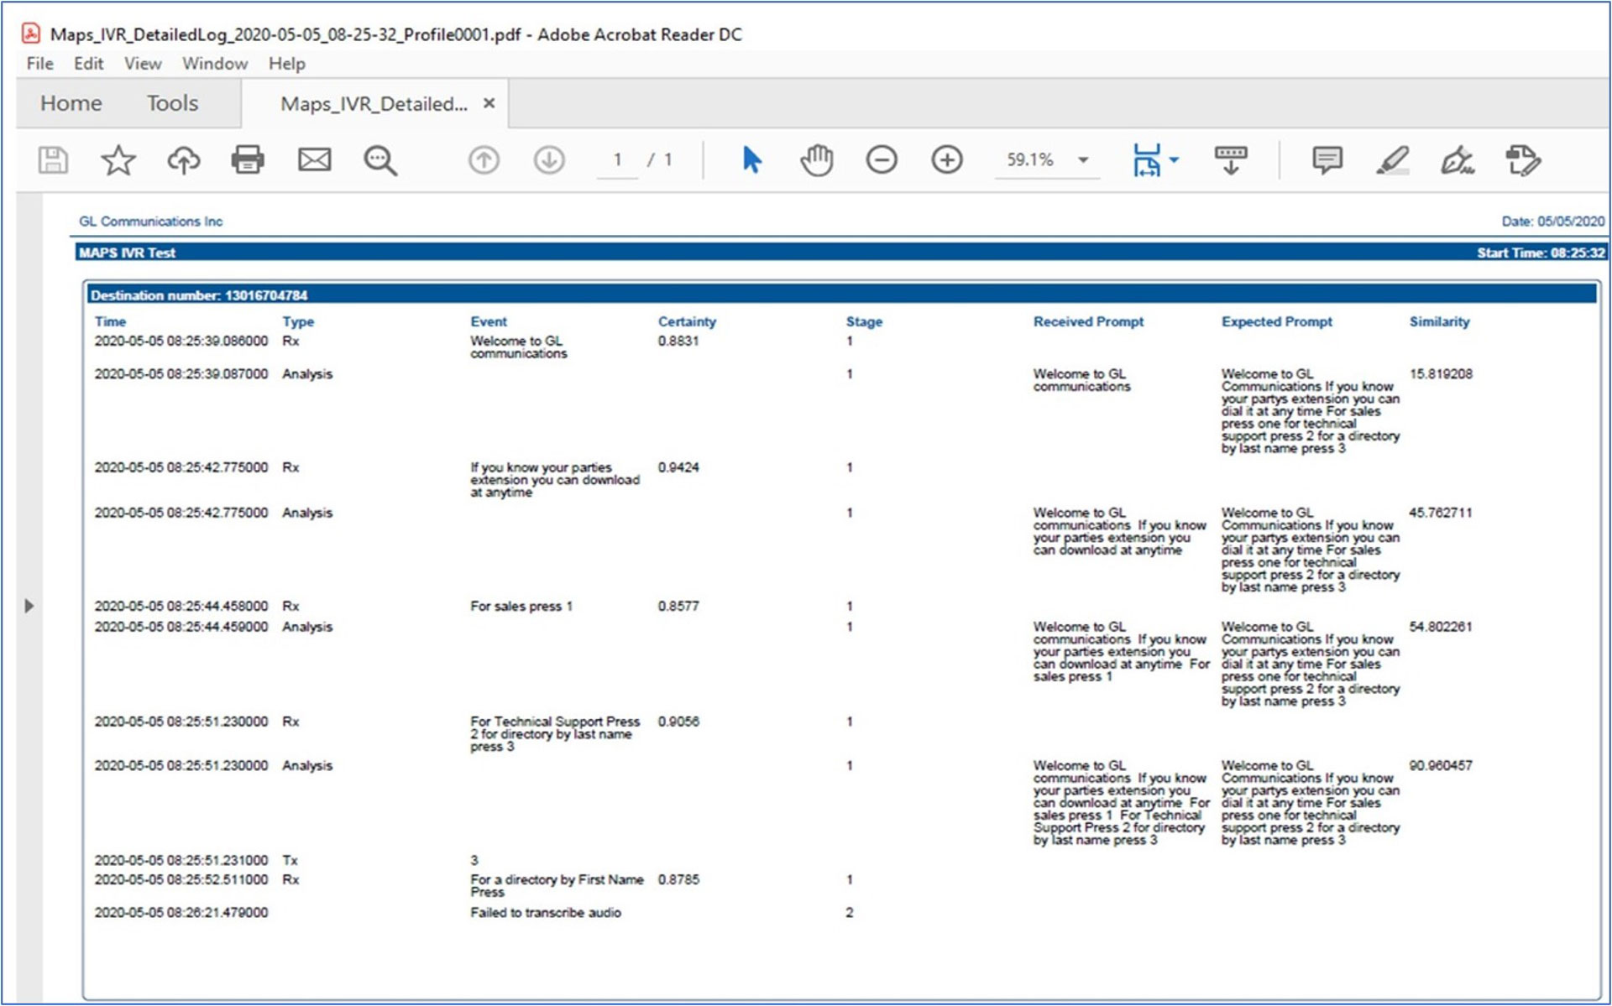Click the similarity value 90.960457
Screen dimensions: 1612x1006
click(x=1441, y=765)
